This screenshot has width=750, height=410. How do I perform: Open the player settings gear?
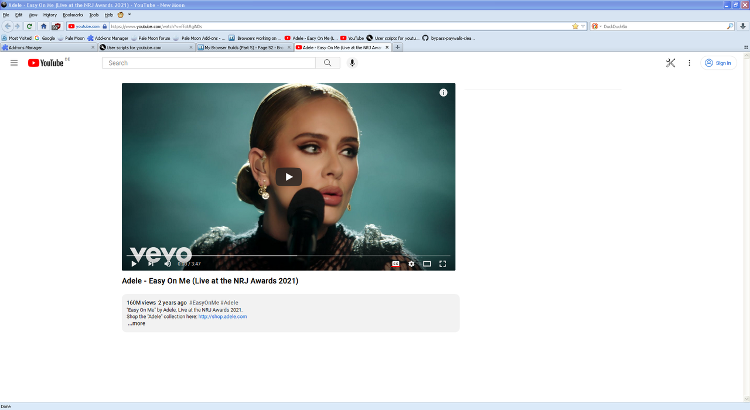tap(411, 264)
